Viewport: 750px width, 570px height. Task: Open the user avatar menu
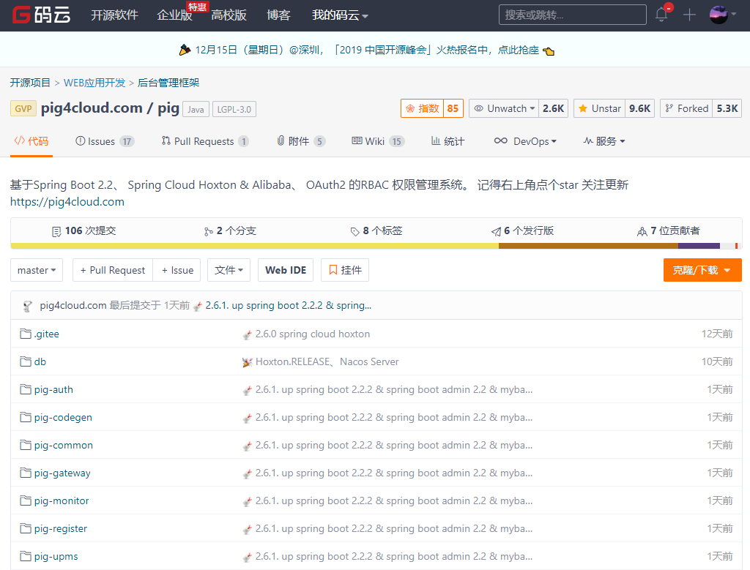(x=719, y=15)
